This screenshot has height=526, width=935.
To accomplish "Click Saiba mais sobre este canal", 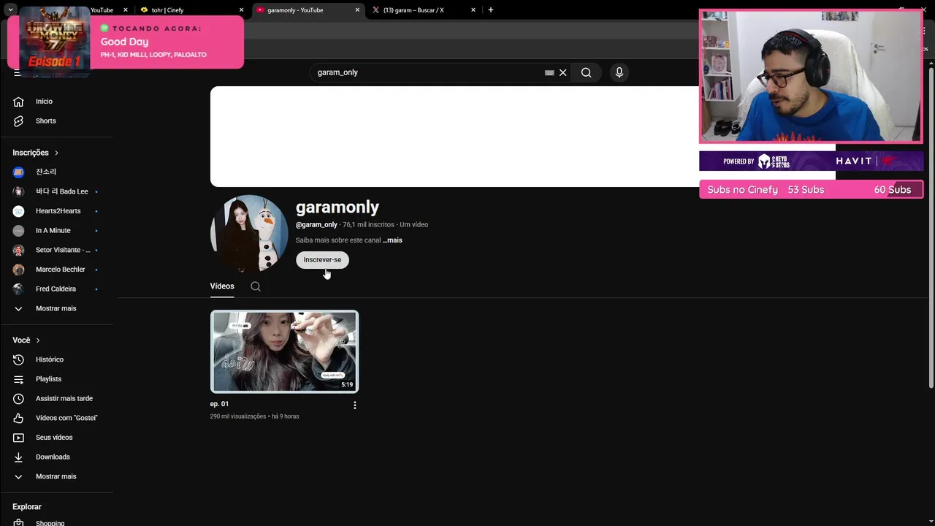I will (x=338, y=240).
